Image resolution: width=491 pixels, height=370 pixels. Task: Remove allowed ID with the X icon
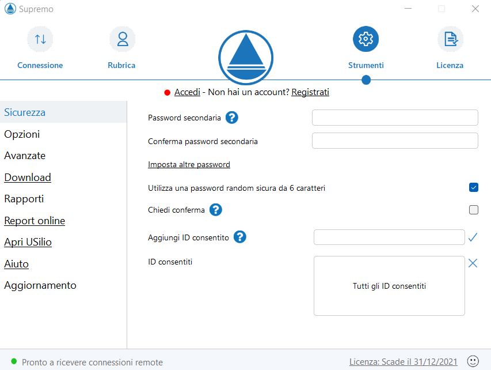(x=473, y=263)
